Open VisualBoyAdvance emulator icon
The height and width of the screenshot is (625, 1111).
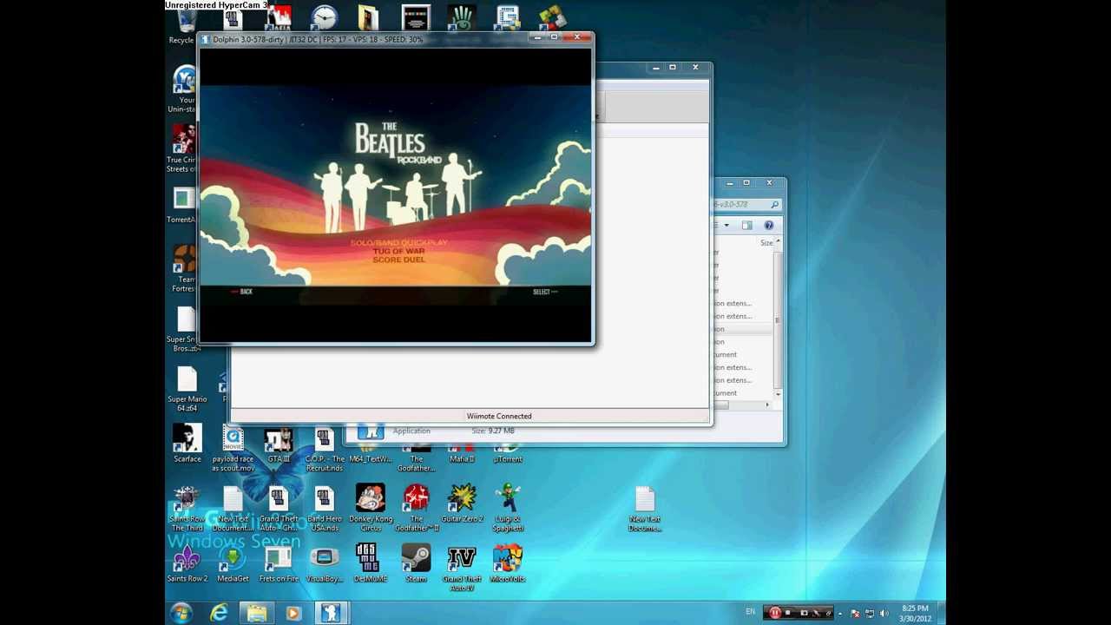click(325, 563)
